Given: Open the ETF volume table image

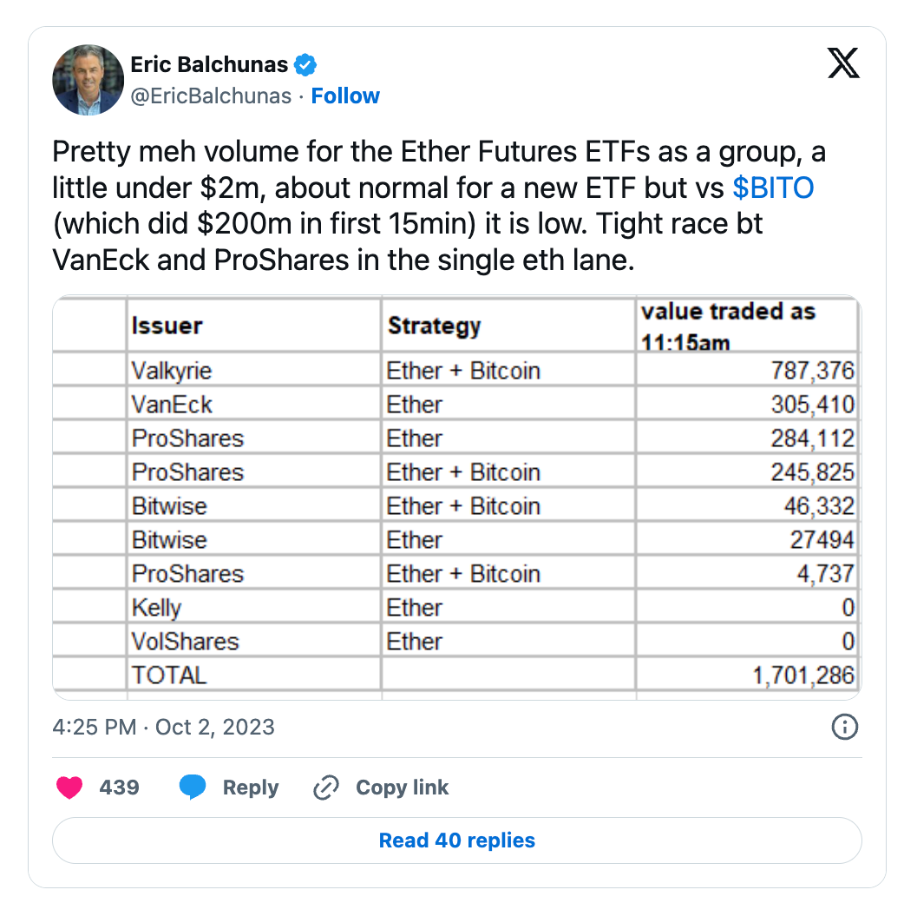Looking at the screenshot, I should coord(456,498).
